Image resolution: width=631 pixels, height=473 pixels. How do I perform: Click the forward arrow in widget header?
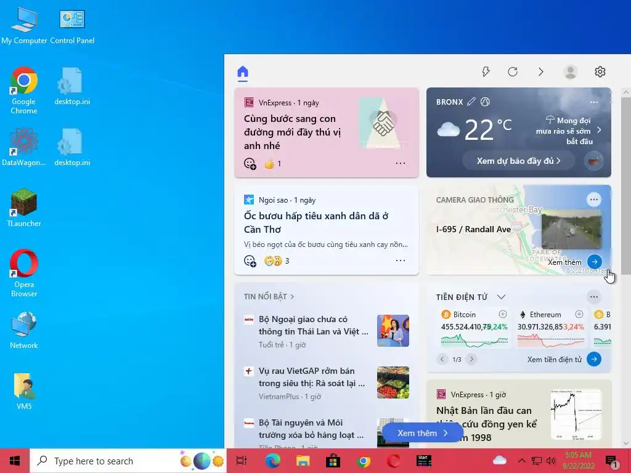[541, 72]
